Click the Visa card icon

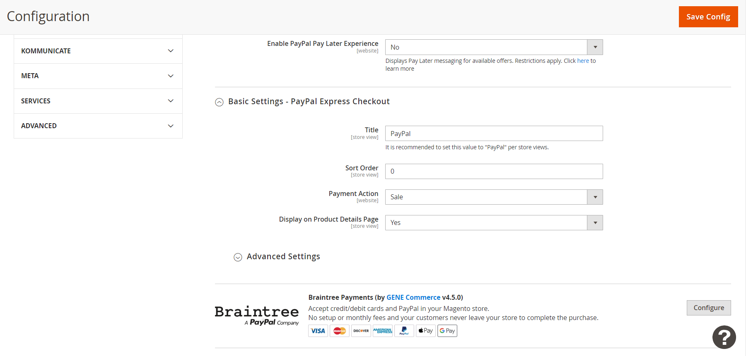click(318, 331)
